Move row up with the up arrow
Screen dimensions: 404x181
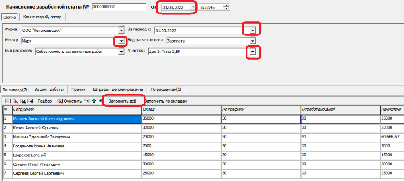[x=94, y=101]
